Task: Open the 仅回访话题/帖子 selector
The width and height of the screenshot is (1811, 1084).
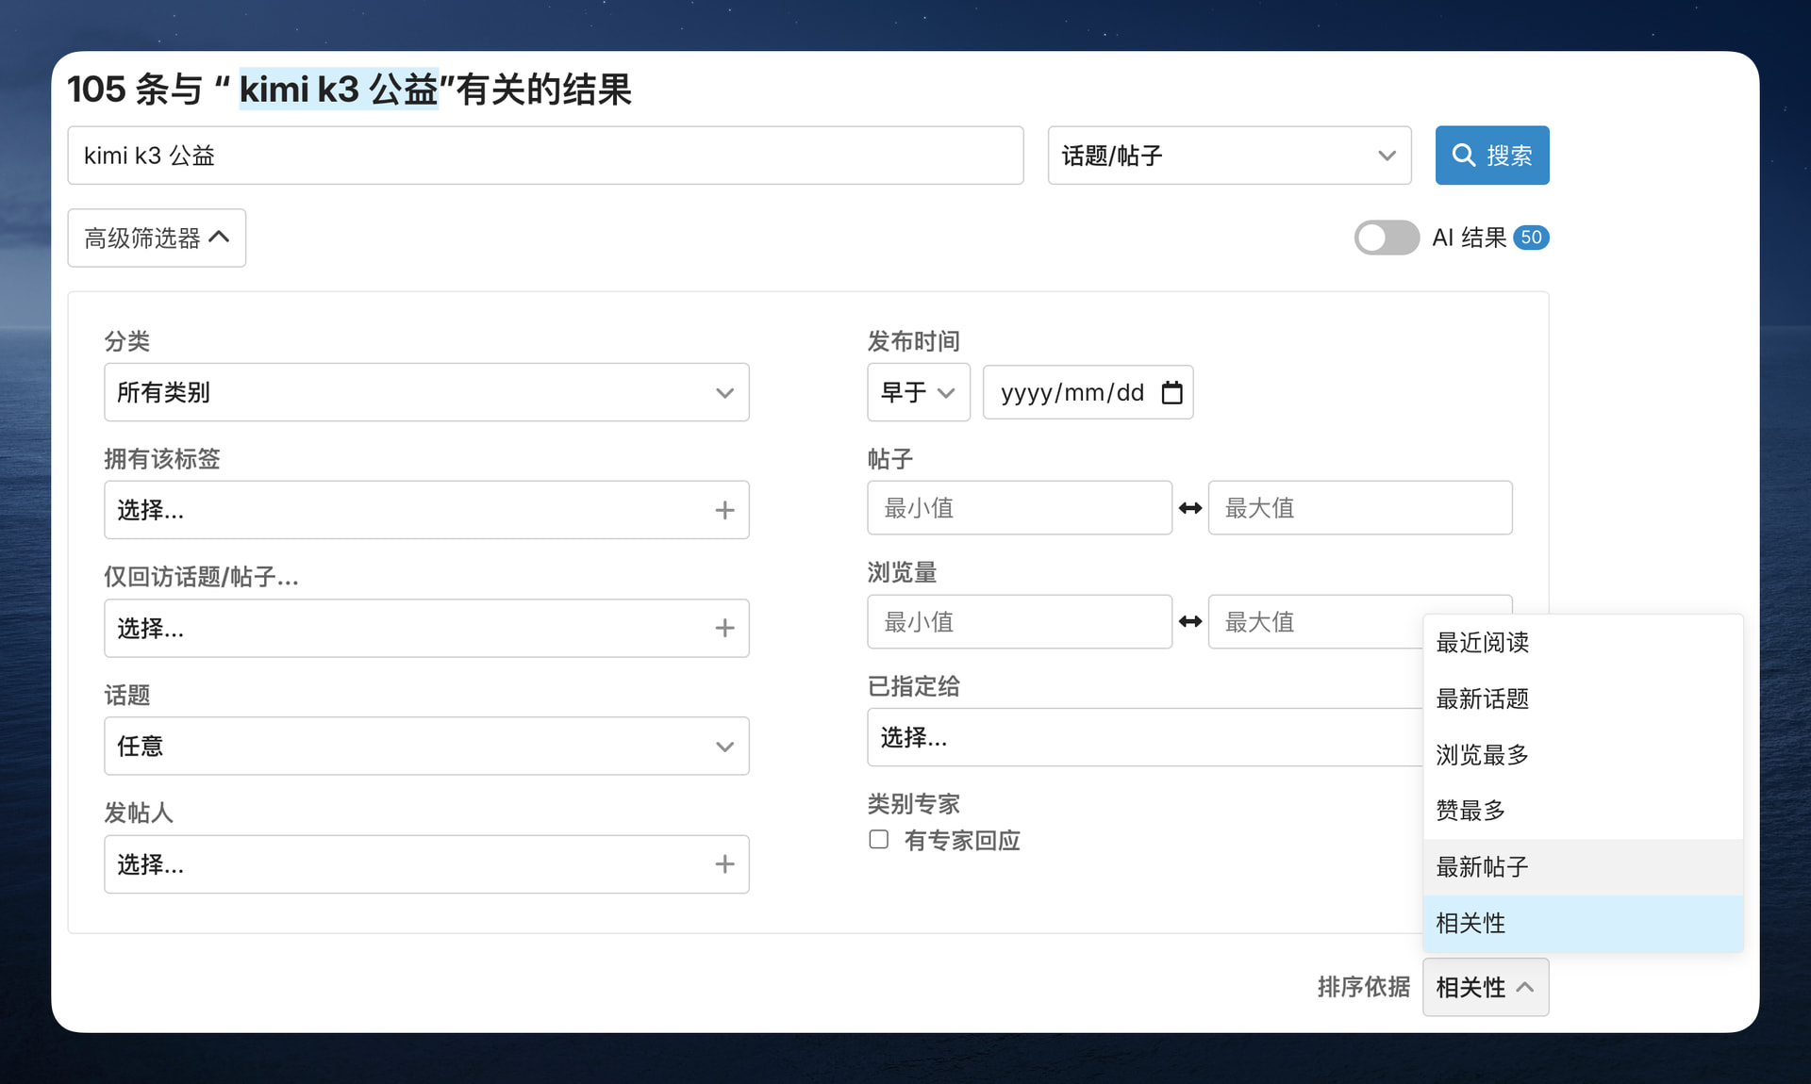Action: pos(426,628)
